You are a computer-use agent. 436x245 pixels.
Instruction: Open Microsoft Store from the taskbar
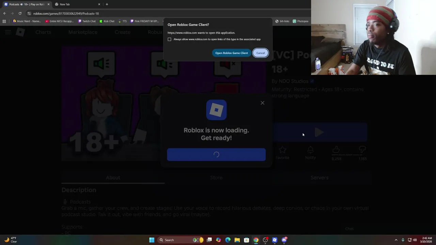[x=246, y=240]
